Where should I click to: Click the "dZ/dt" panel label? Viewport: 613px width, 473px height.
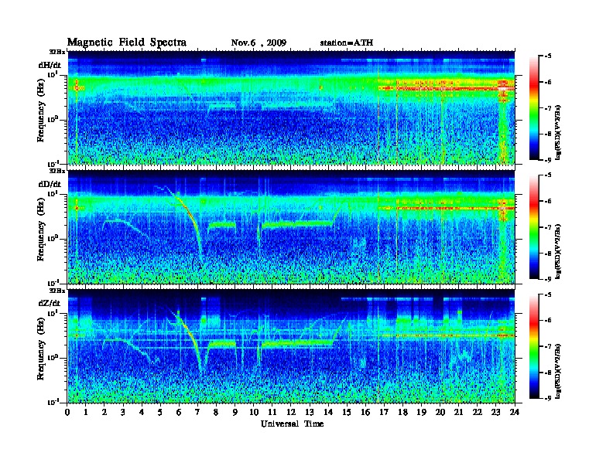[50, 303]
